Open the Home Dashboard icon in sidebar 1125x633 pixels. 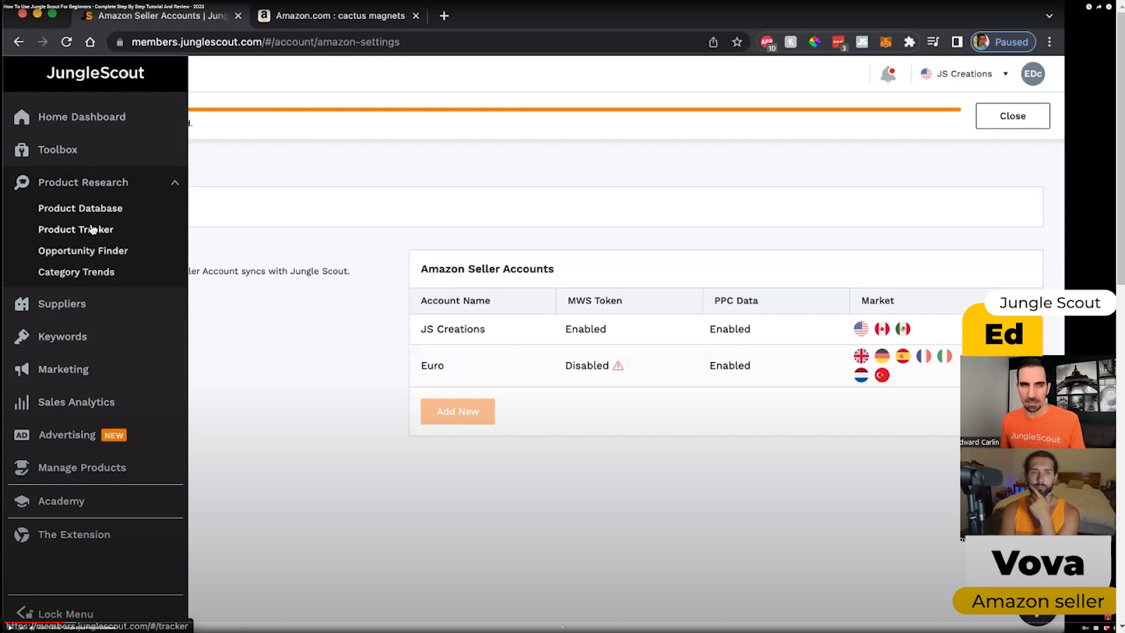coord(22,117)
